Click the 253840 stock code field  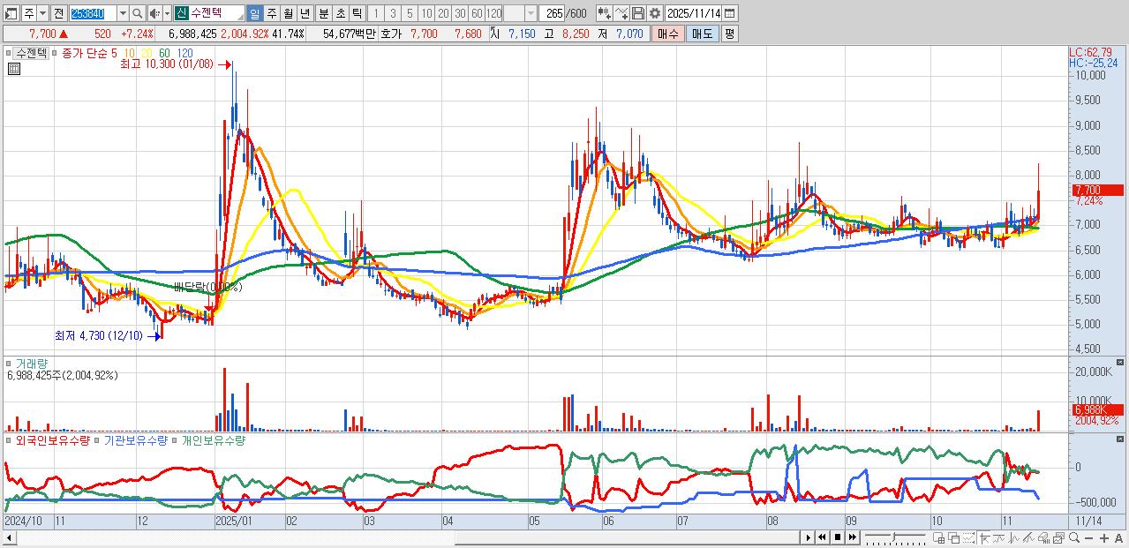92,13
